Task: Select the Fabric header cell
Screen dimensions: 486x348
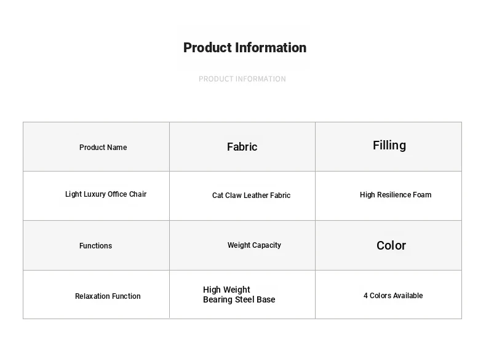Action: pos(242,146)
